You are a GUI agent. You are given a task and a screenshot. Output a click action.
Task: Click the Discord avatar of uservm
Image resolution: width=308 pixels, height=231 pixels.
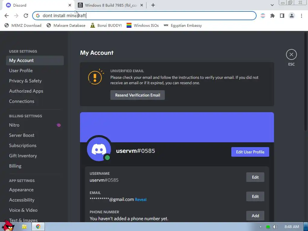tap(99, 149)
